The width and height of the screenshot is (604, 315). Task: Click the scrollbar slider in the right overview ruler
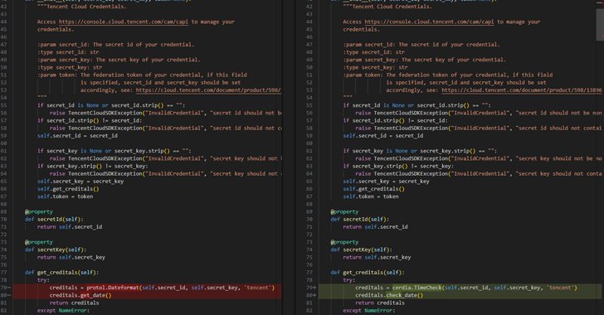click(600, 23)
